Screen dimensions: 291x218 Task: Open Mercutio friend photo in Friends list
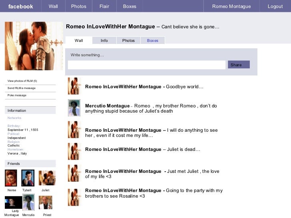pyautogui.click(x=28, y=202)
